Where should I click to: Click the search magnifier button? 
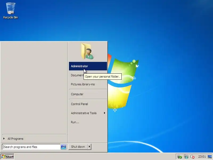[63, 147]
